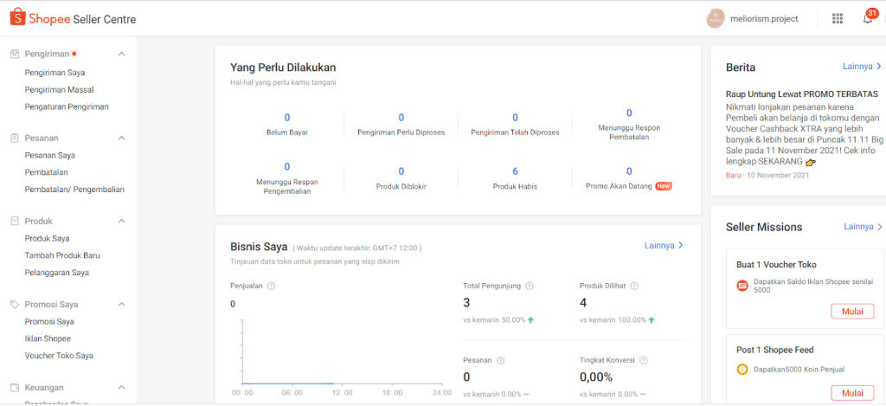The width and height of the screenshot is (886, 406).
Task: Click the Keuangan wallet icon
Action: click(15, 387)
